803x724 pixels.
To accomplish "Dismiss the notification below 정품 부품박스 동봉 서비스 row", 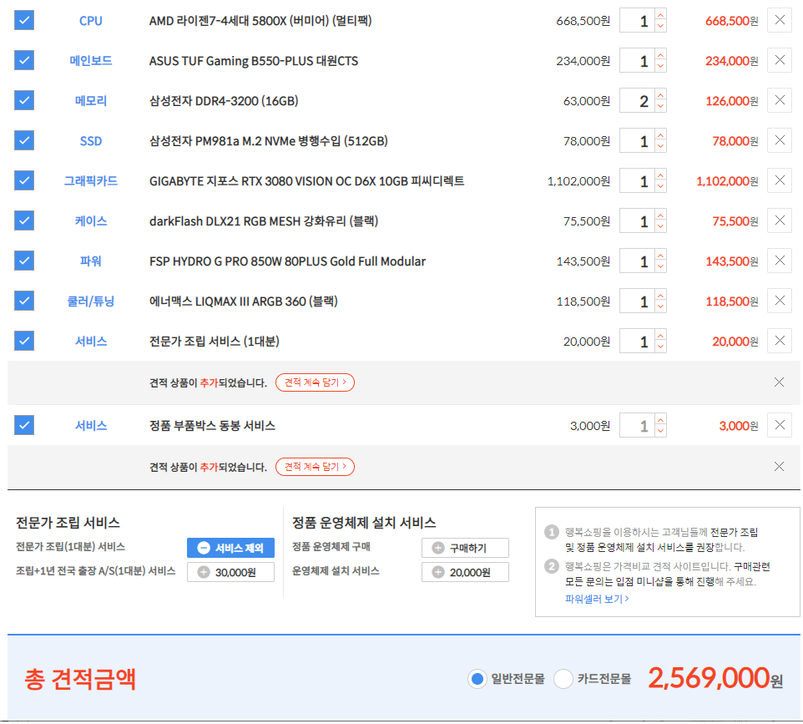I will [779, 467].
